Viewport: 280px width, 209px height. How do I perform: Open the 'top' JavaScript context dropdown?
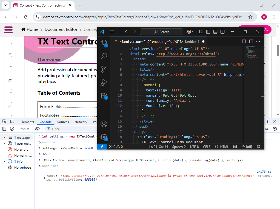point(25,129)
